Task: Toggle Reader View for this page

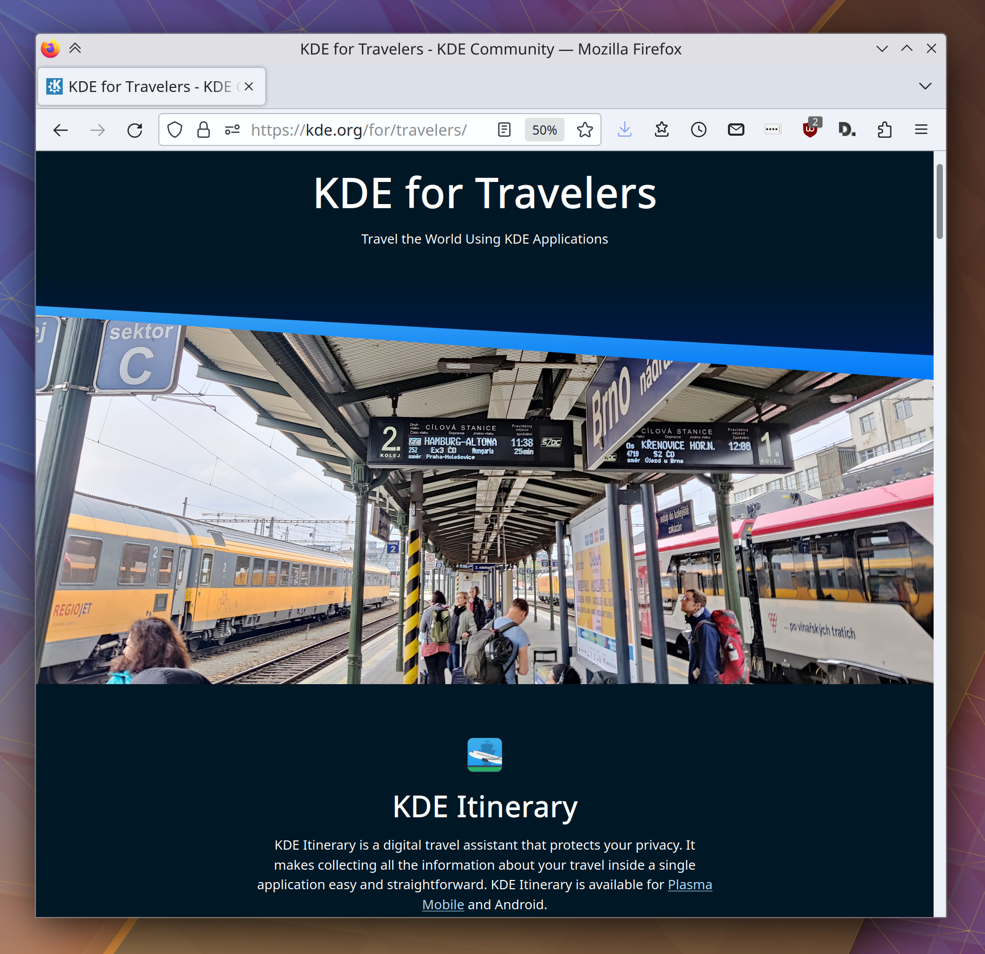Action: 504,130
